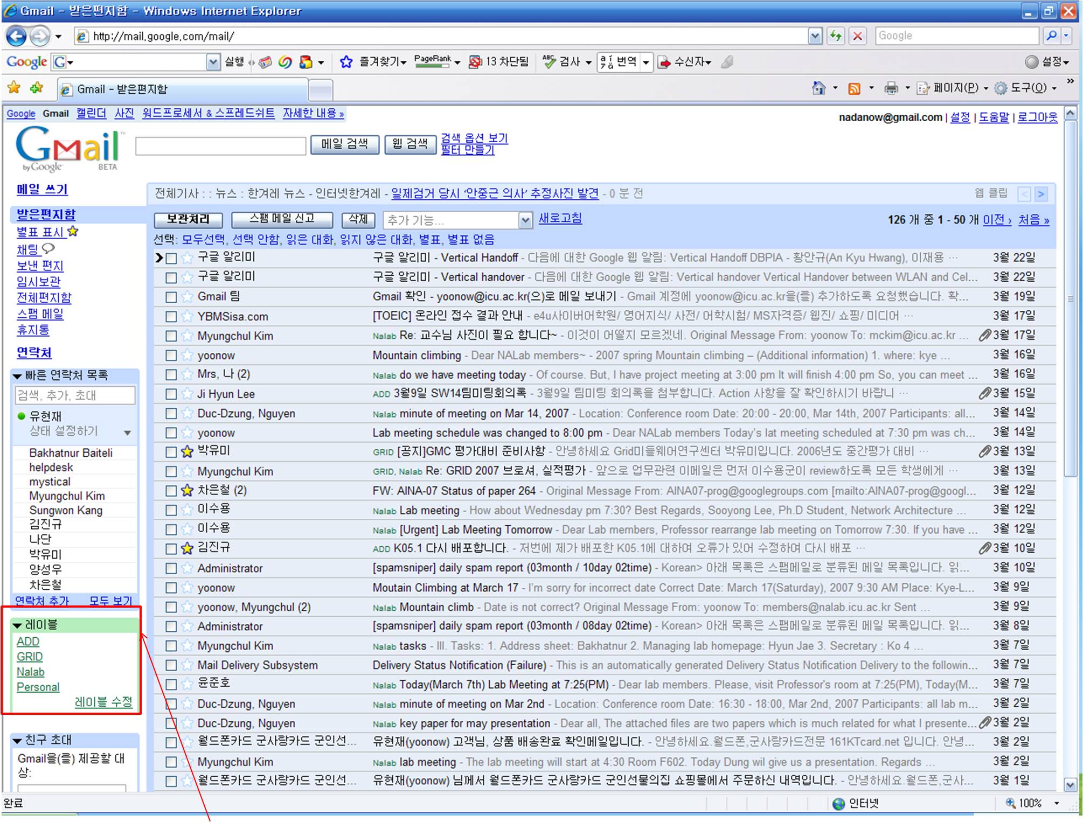Unstar the 김진규 K05.1 message star

click(x=187, y=548)
